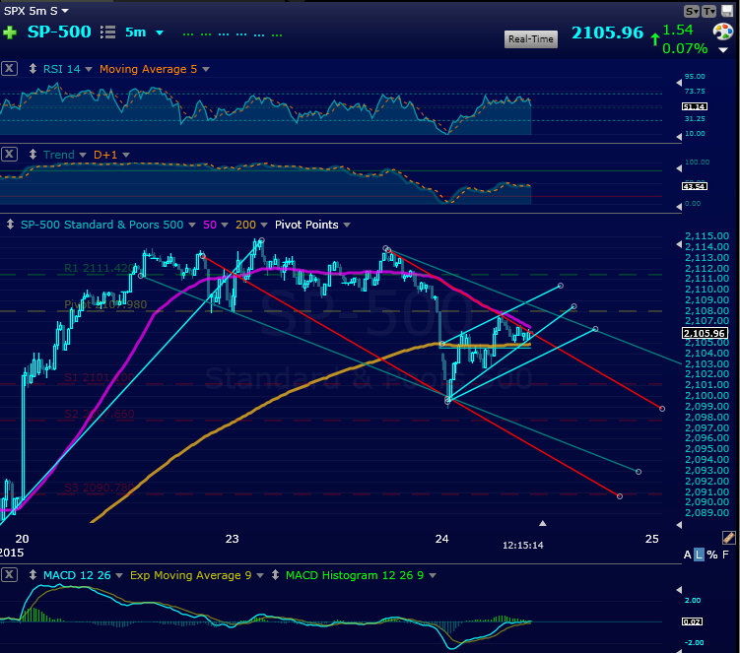Select the % percent scale mode
740x653 pixels.
[712, 555]
